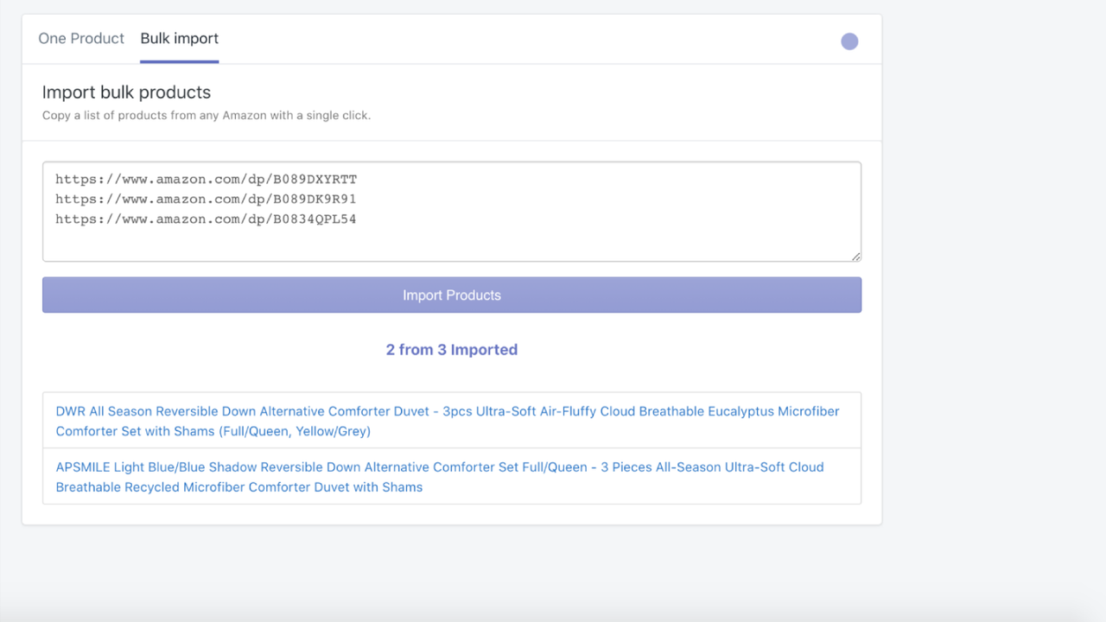Click the Bulk import tab underline indicator
Screen dimensions: 1106x622
pos(179,60)
